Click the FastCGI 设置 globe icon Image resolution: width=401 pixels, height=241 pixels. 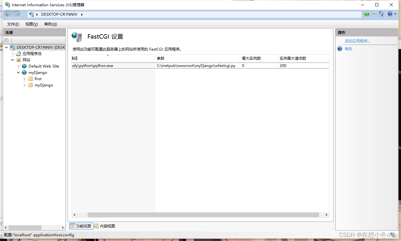[77, 37]
